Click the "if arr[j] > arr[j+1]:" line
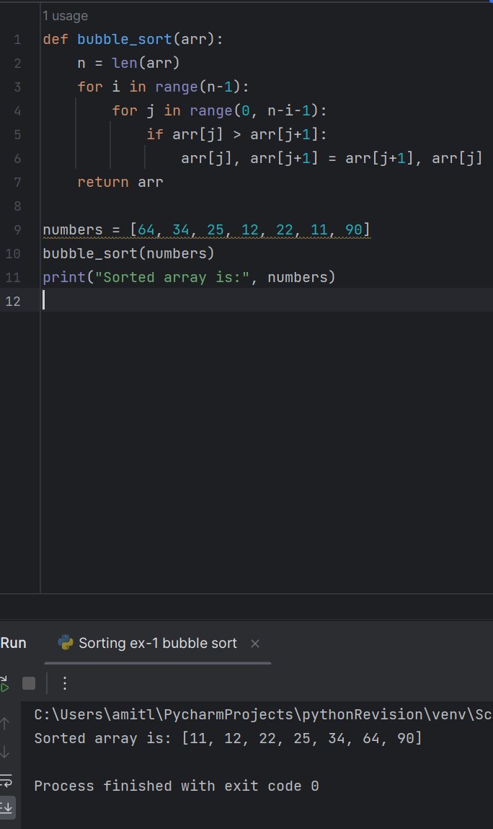The height and width of the screenshot is (829, 493). click(x=236, y=135)
